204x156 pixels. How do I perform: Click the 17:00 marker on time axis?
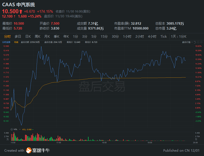(x=58, y=142)
